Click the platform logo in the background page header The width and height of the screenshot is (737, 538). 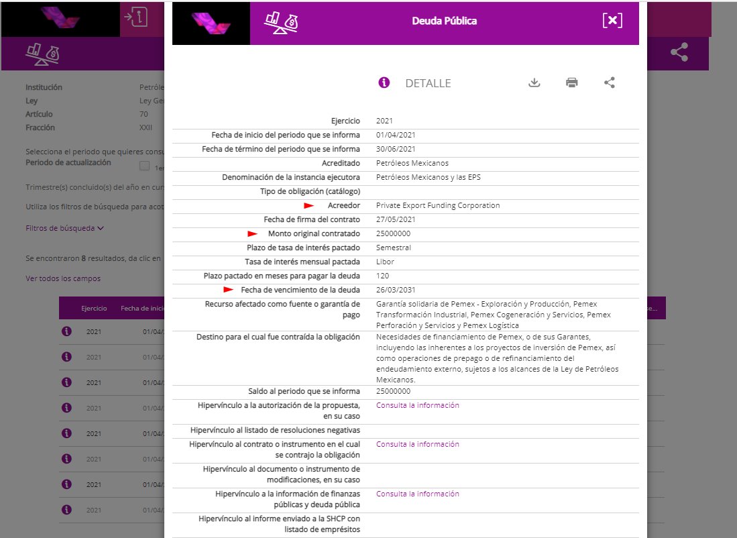tap(60, 18)
